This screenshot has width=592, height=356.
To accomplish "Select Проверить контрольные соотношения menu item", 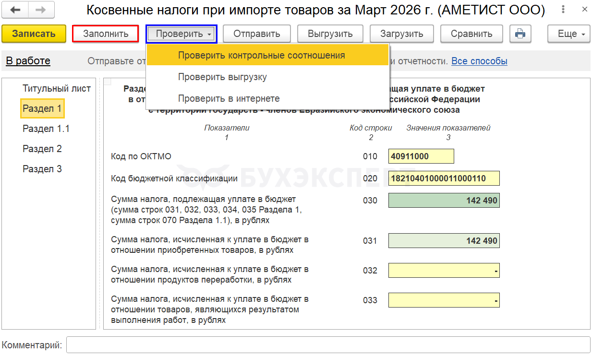I will pyautogui.click(x=261, y=55).
